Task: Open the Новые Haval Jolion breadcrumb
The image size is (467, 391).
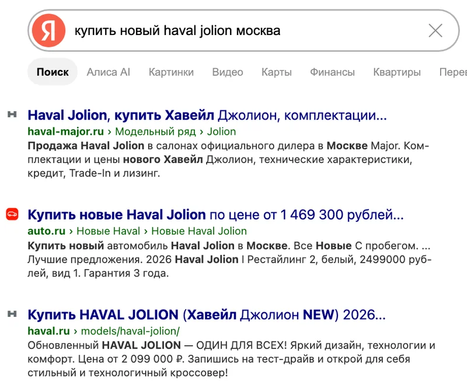Action: click(x=199, y=231)
